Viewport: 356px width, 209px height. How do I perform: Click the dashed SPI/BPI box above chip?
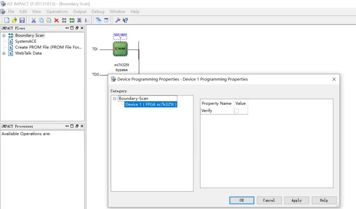click(x=120, y=36)
